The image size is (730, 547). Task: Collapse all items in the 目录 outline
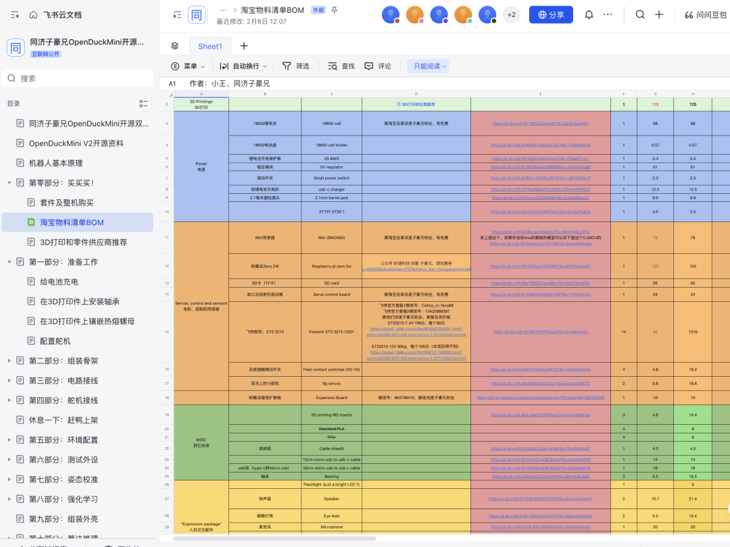143,104
